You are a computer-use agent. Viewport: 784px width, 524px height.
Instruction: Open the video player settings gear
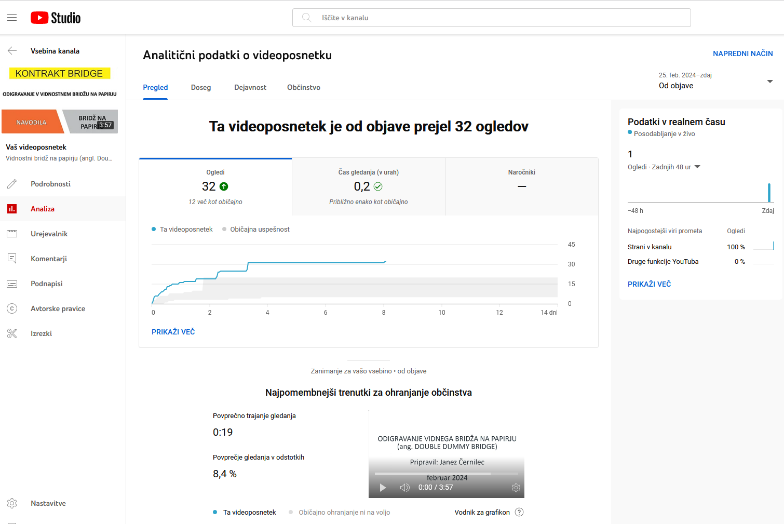[516, 488]
